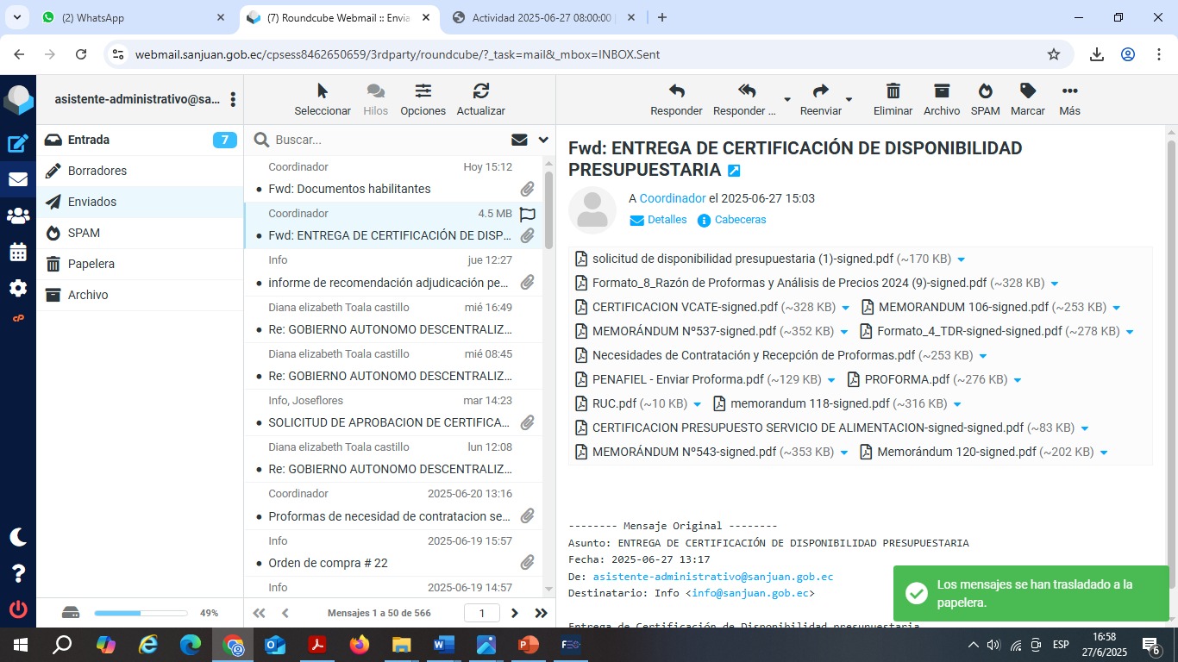This screenshot has height=662, width=1178.
Task: Toggle the flag on the selected message
Action: pyautogui.click(x=528, y=215)
